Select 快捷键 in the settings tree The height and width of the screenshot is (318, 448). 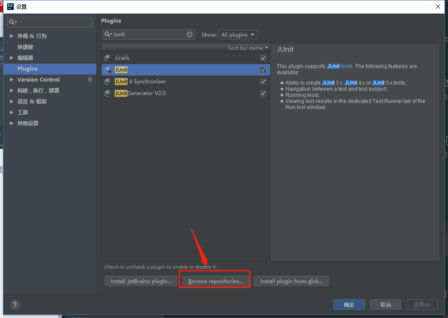click(25, 47)
